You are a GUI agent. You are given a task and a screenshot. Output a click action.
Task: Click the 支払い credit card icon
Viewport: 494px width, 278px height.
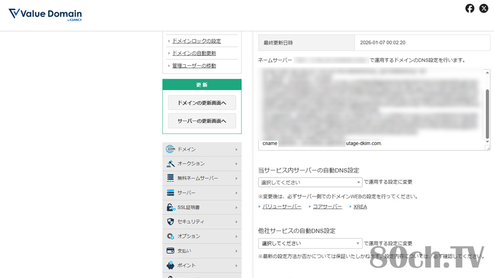point(170,251)
